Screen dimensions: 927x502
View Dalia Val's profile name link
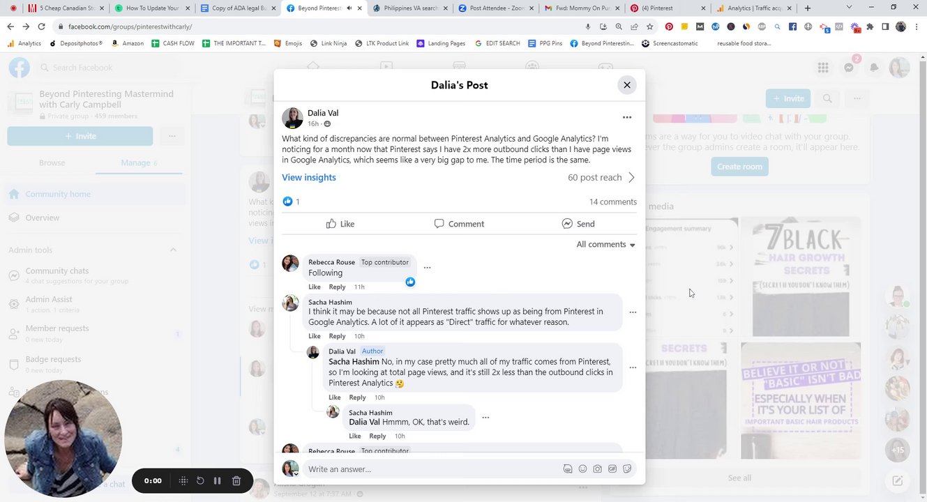click(323, 113)
